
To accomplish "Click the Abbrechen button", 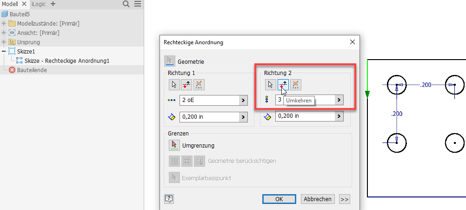I will (318, 199).
